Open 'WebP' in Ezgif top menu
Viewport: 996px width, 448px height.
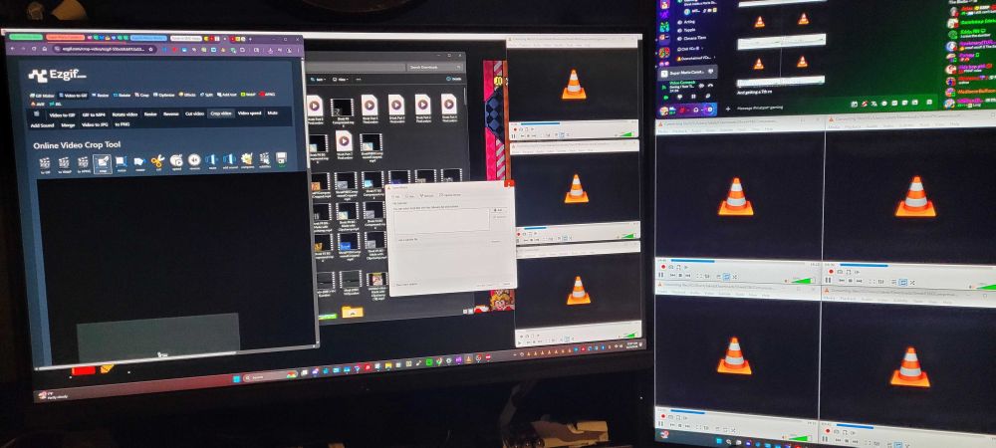click(x=248, y=95)
